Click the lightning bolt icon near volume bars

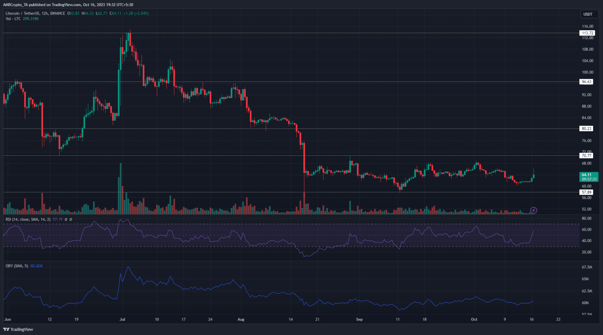point(534,210)
